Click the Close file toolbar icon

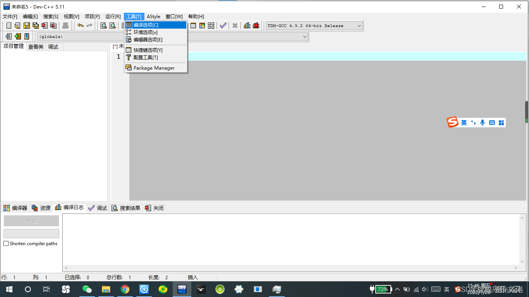point(45,26)
